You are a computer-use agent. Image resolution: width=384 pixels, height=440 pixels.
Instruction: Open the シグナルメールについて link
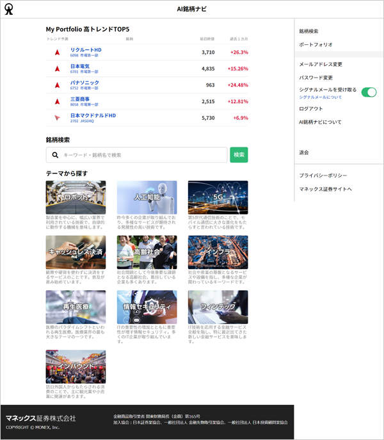point(321,97)
